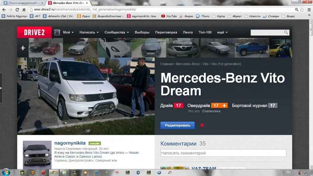Open the Статистика link

coord(211,111)
